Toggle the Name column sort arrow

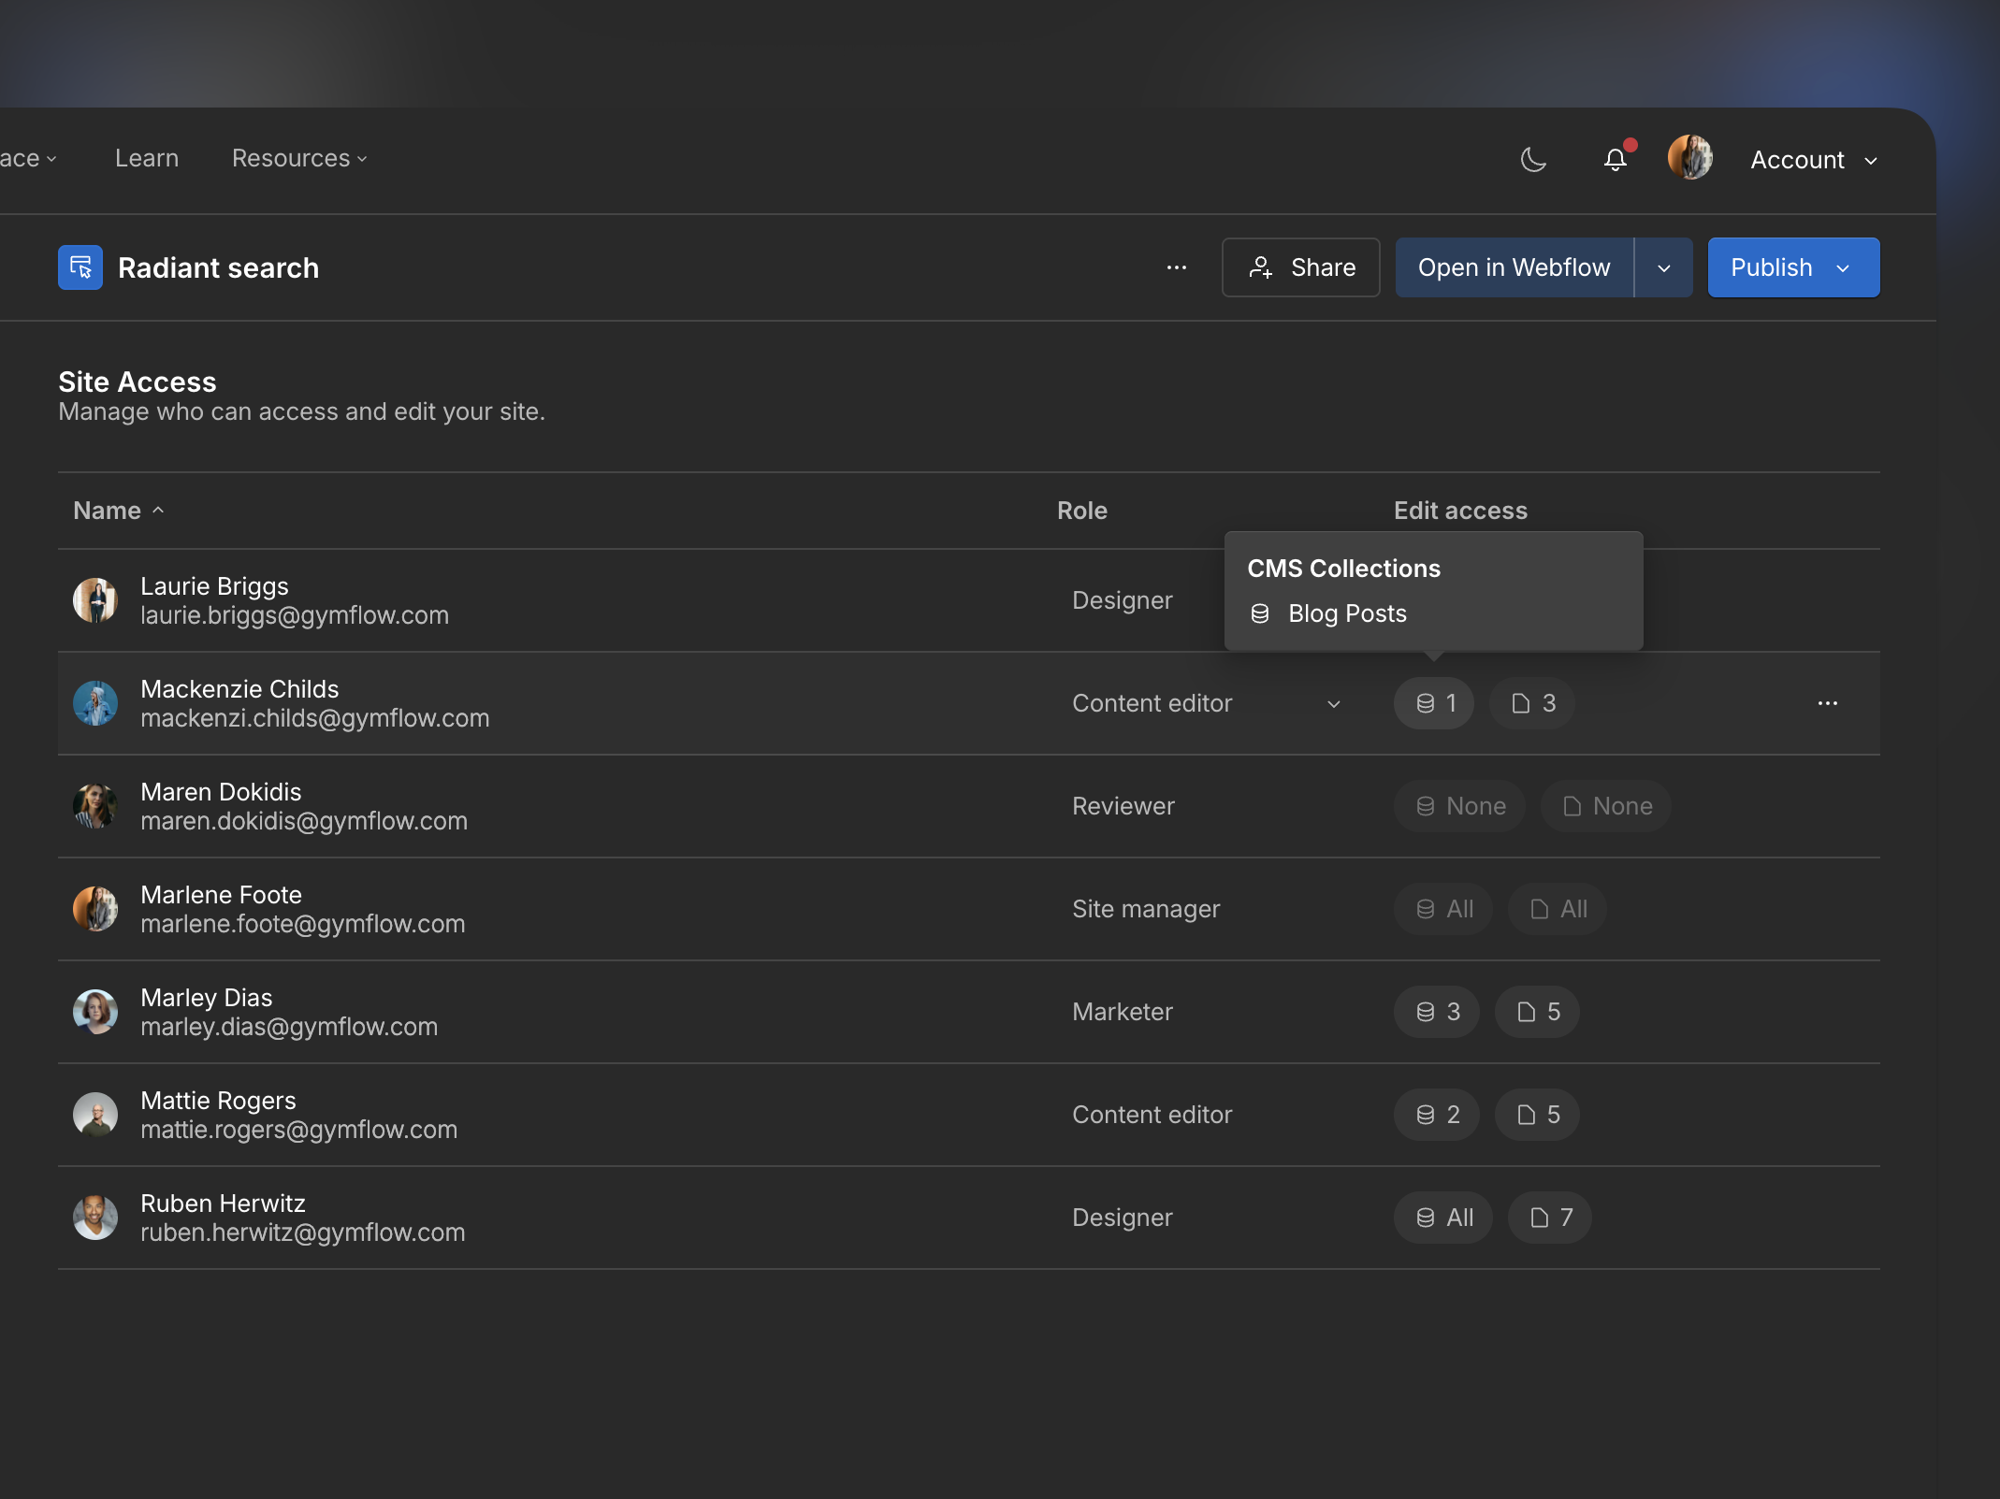157,511
